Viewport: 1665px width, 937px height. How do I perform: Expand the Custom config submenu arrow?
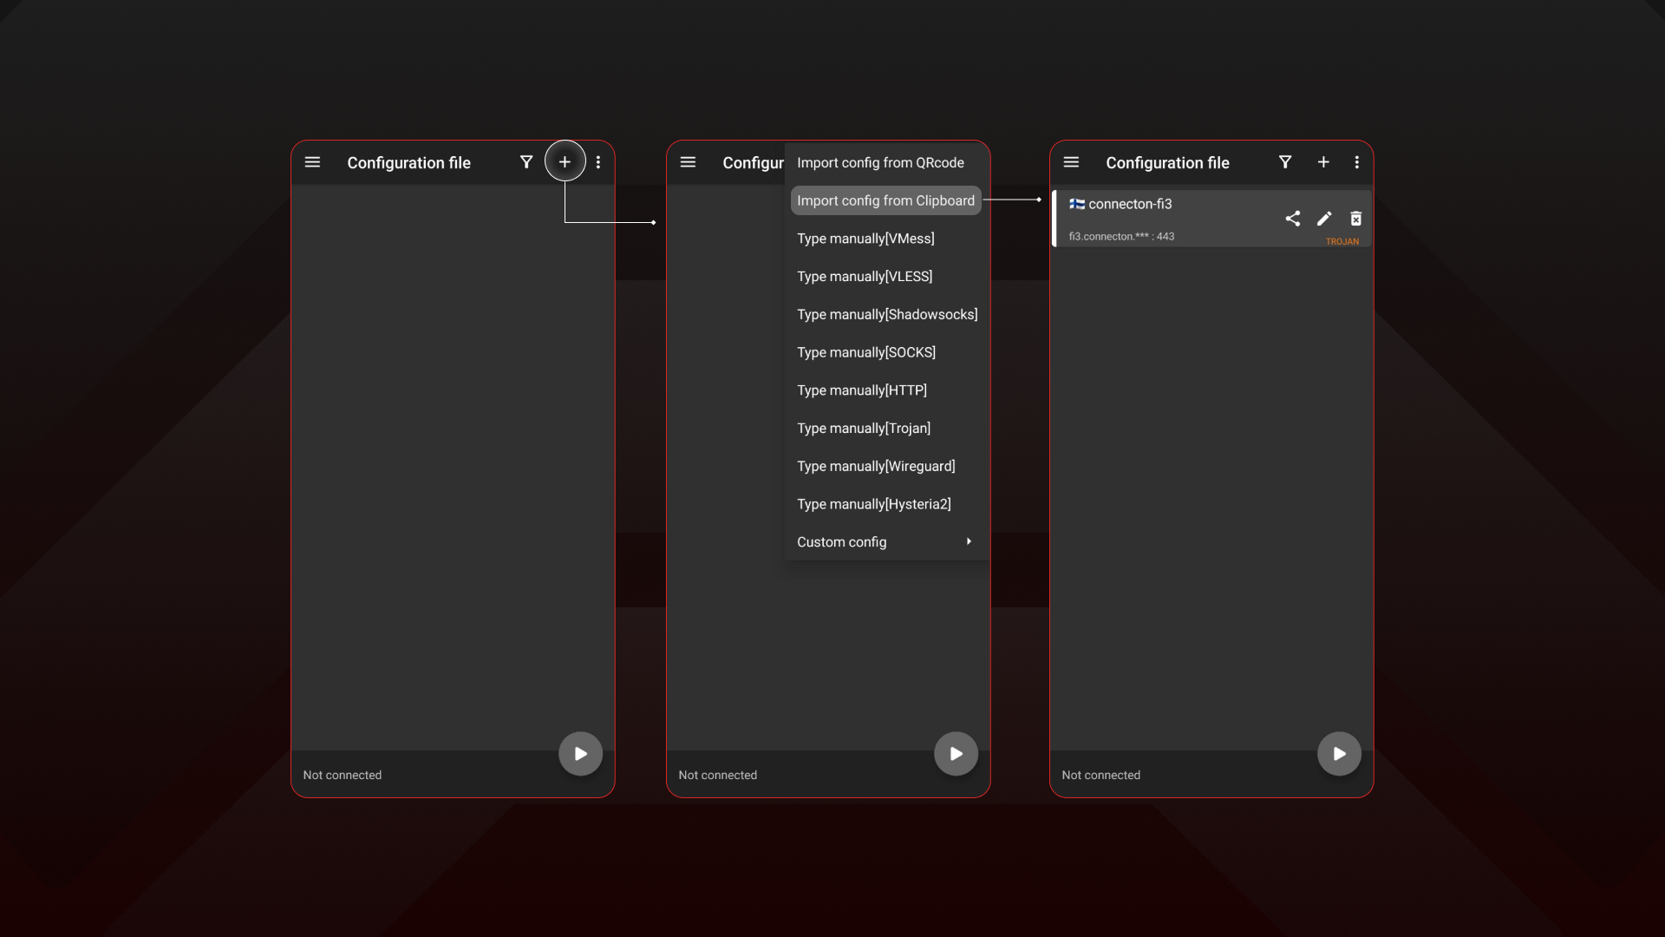tap(969, 541)
